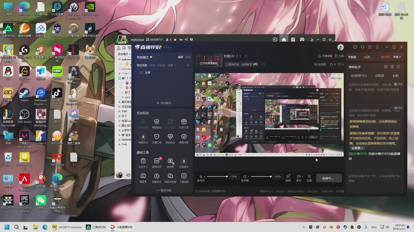Open Steam from the desktop
414x232 pixels.
(24, 95)
